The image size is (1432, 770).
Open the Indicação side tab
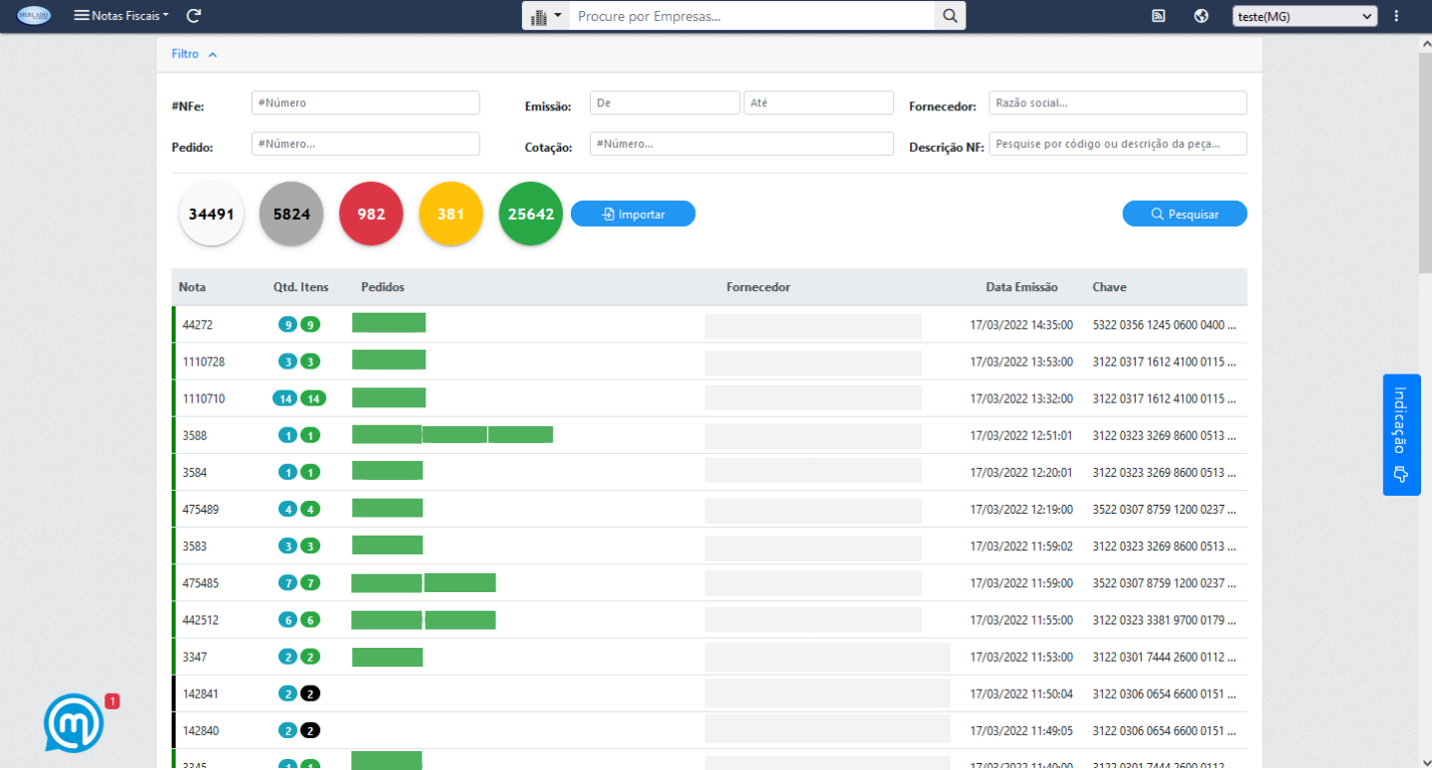(1401, 434)
